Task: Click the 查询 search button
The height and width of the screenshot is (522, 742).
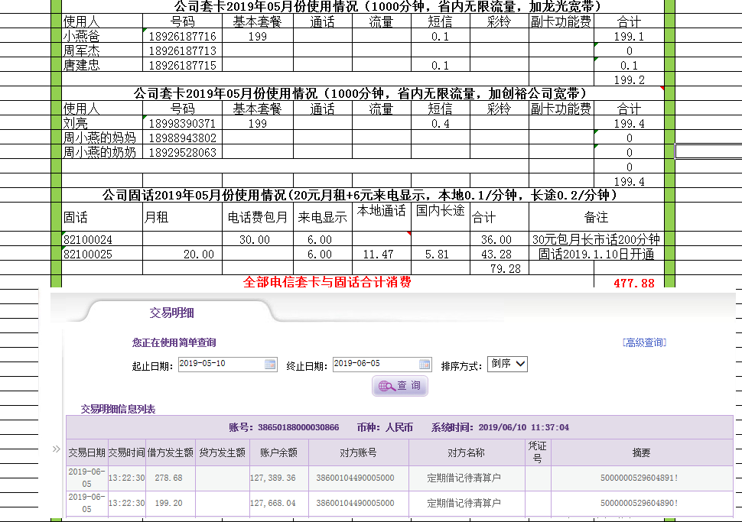Action: [400, 386]
